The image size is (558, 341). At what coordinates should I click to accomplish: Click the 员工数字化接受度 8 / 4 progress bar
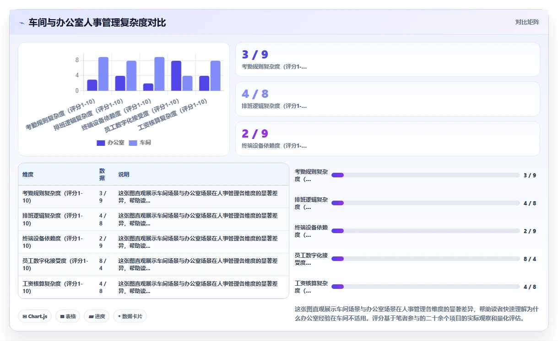click(425, 259)
